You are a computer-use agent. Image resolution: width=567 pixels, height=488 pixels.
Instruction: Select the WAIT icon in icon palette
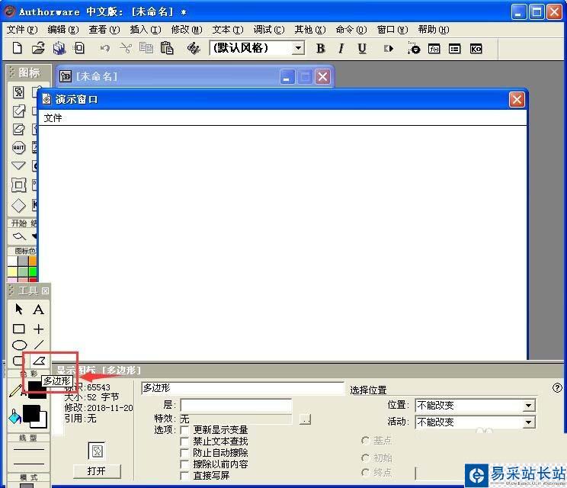coord(18,148)
